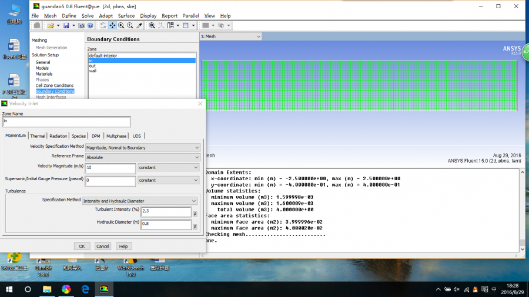
Task: Expand the turbulence Specification Method dropdown
Action: tap(141, 201)
